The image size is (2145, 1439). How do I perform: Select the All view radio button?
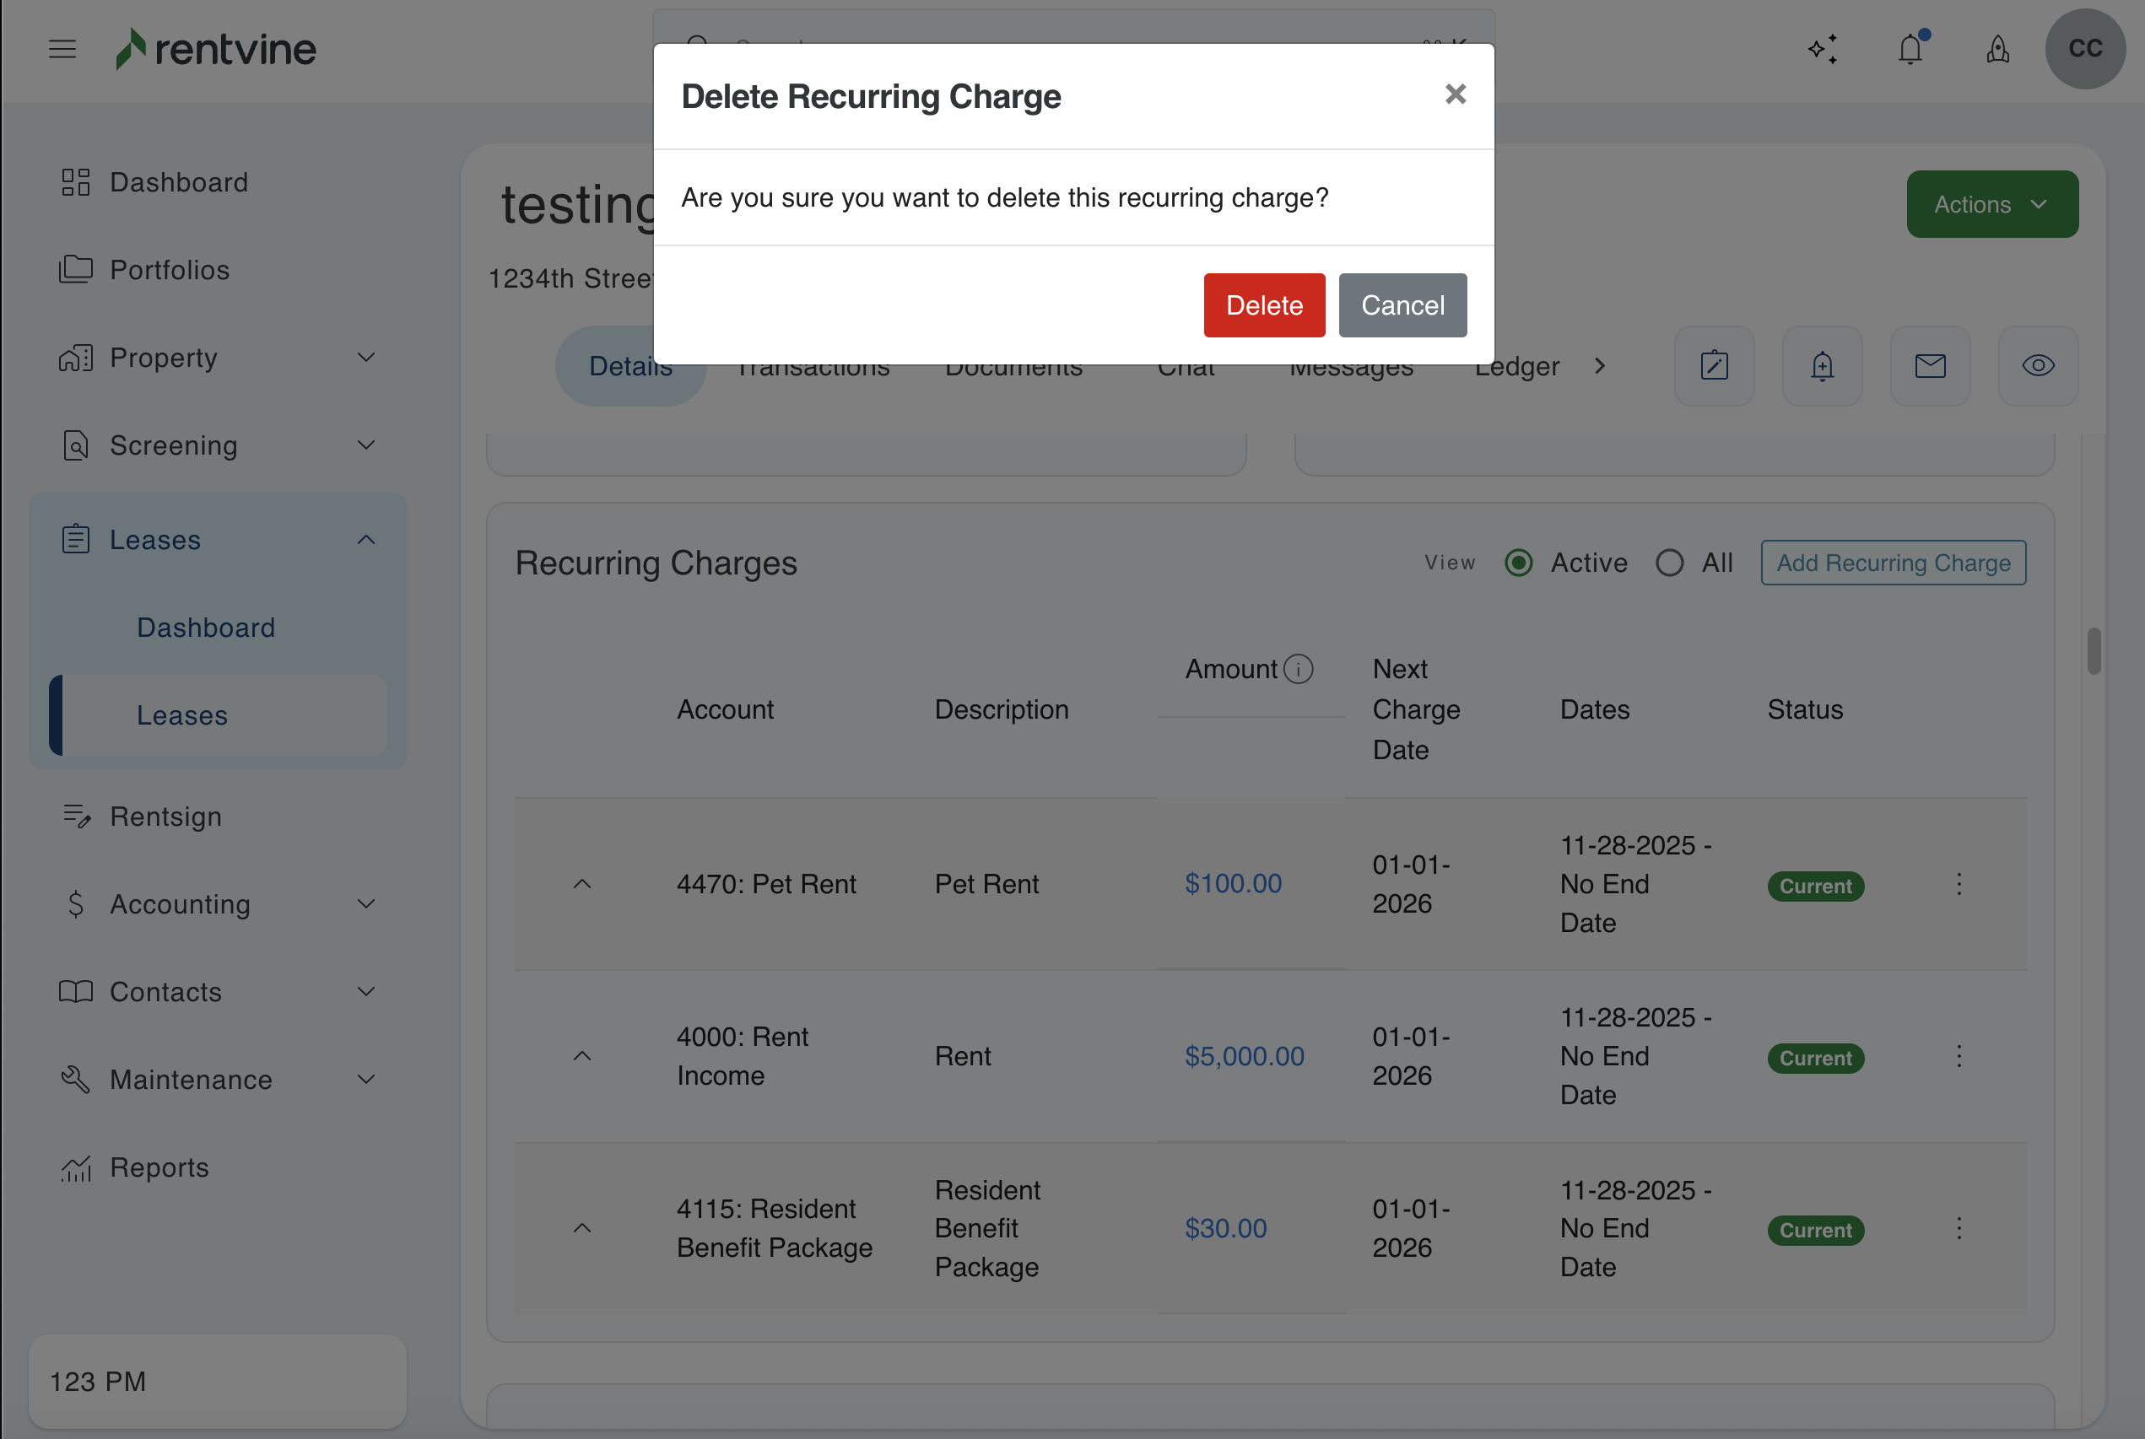coord(1670,563)
